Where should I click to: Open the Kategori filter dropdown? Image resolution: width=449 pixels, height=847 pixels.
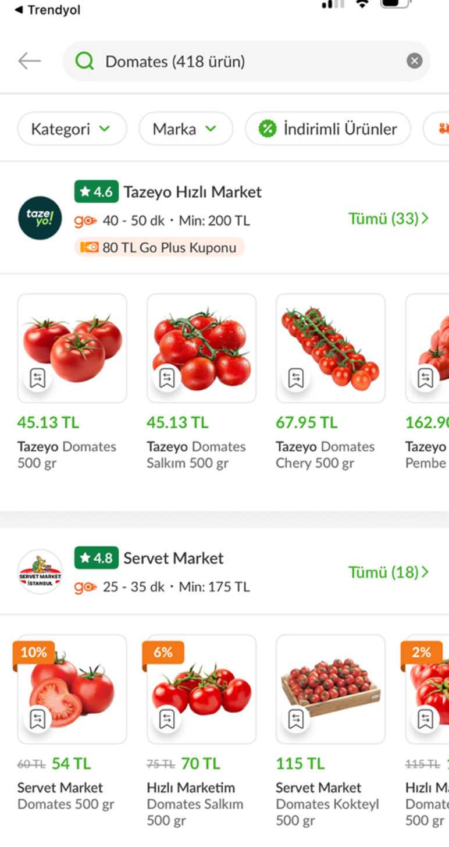point(72,129)
